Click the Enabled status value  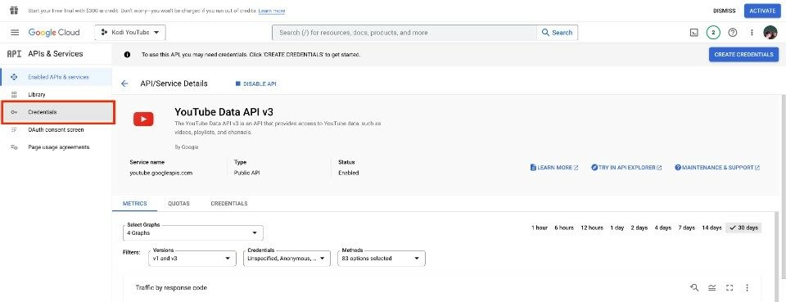[x=349, y=173]
